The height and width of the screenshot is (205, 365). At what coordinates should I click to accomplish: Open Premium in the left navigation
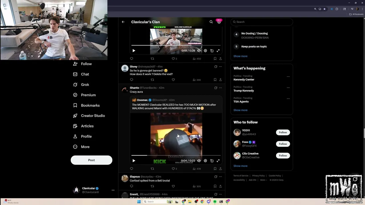tap(84, 95)
